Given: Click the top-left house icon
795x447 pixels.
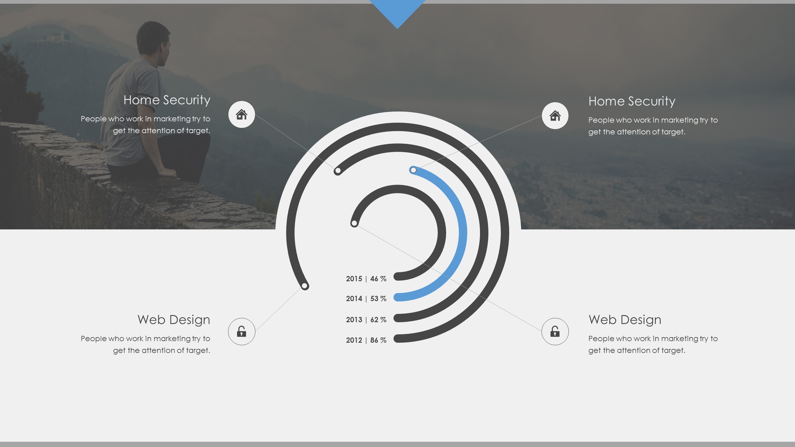Looking at the screenshot, I should [x=241, y=114].
